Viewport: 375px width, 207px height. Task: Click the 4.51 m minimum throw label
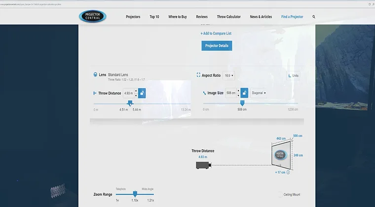[124, 110]
